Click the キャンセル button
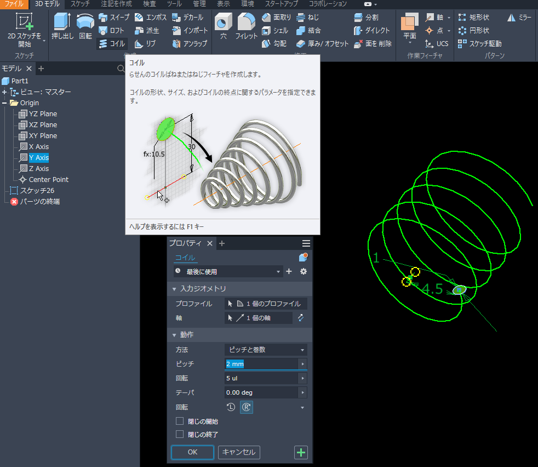Screen dimensions: 538x467 click(x=239, y=452)
